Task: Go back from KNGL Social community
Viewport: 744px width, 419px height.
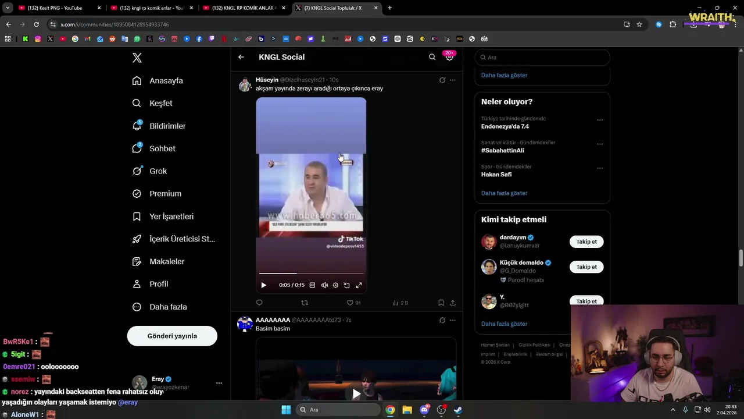Action: [x=241, y=57]
